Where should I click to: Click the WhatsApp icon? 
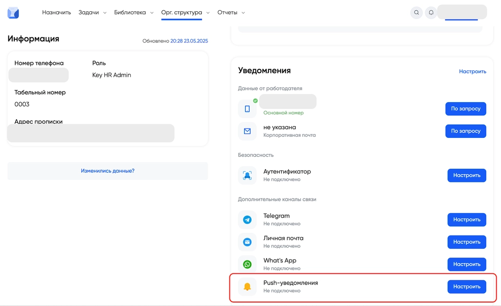click(x=247, y=264)
